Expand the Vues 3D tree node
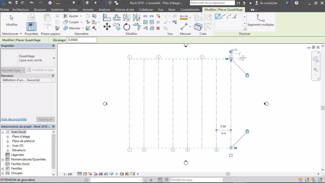The image size is (325, 183). pyautogui.click(x=8, y=146)
